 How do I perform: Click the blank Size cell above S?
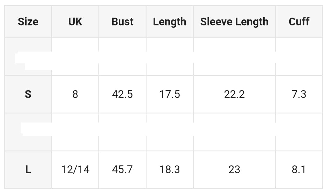(x=28, y=57)
